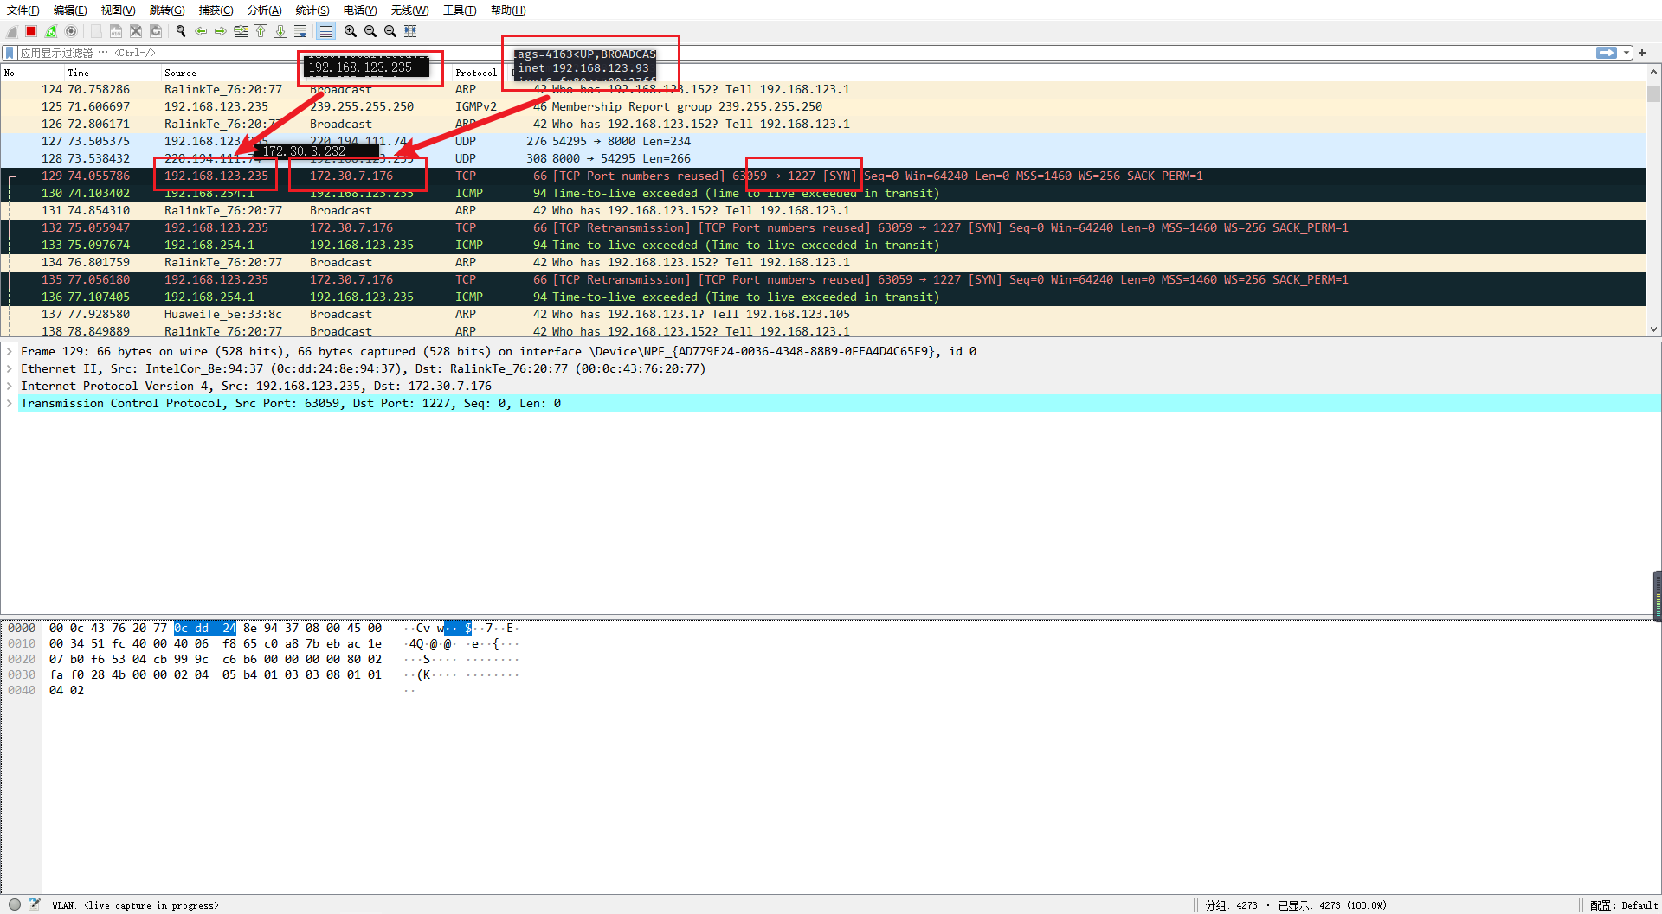Image resolution: width=1662 pixels, height=914 pixels.
Task: Open the 统计(S) menu
Action: (312, 10)
